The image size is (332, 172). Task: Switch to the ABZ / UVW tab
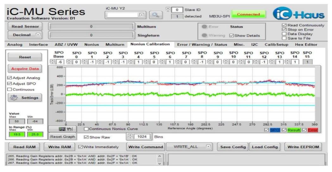(x=66, y=44)
